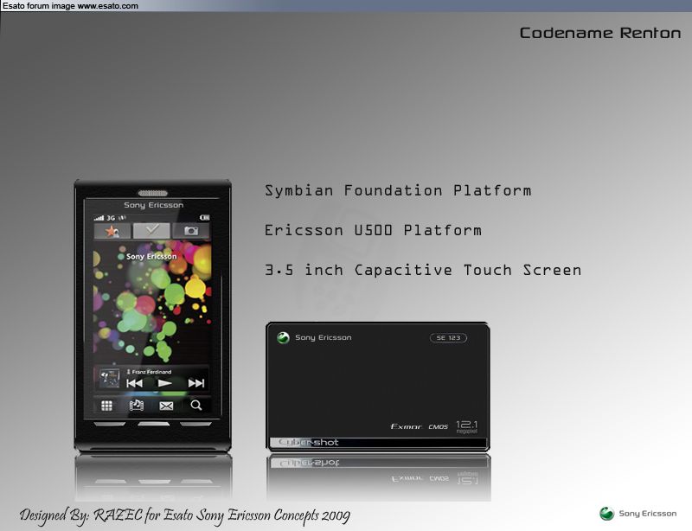Open the media icon in dock

pos(137,405)
